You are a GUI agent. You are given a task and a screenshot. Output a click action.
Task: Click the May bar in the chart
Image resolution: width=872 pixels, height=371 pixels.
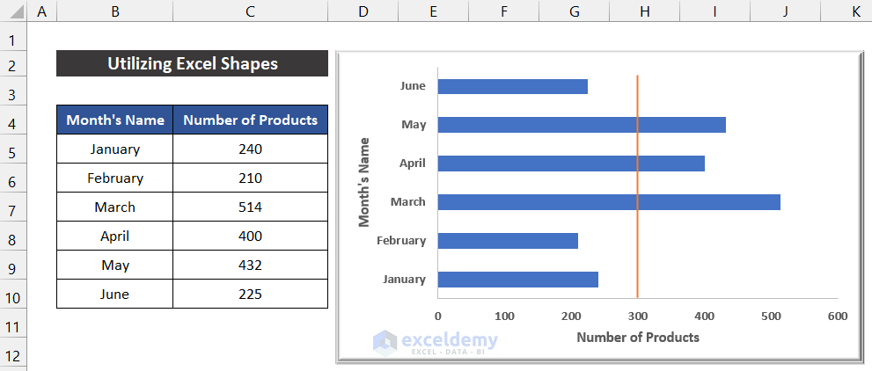[x=581, y=125]
